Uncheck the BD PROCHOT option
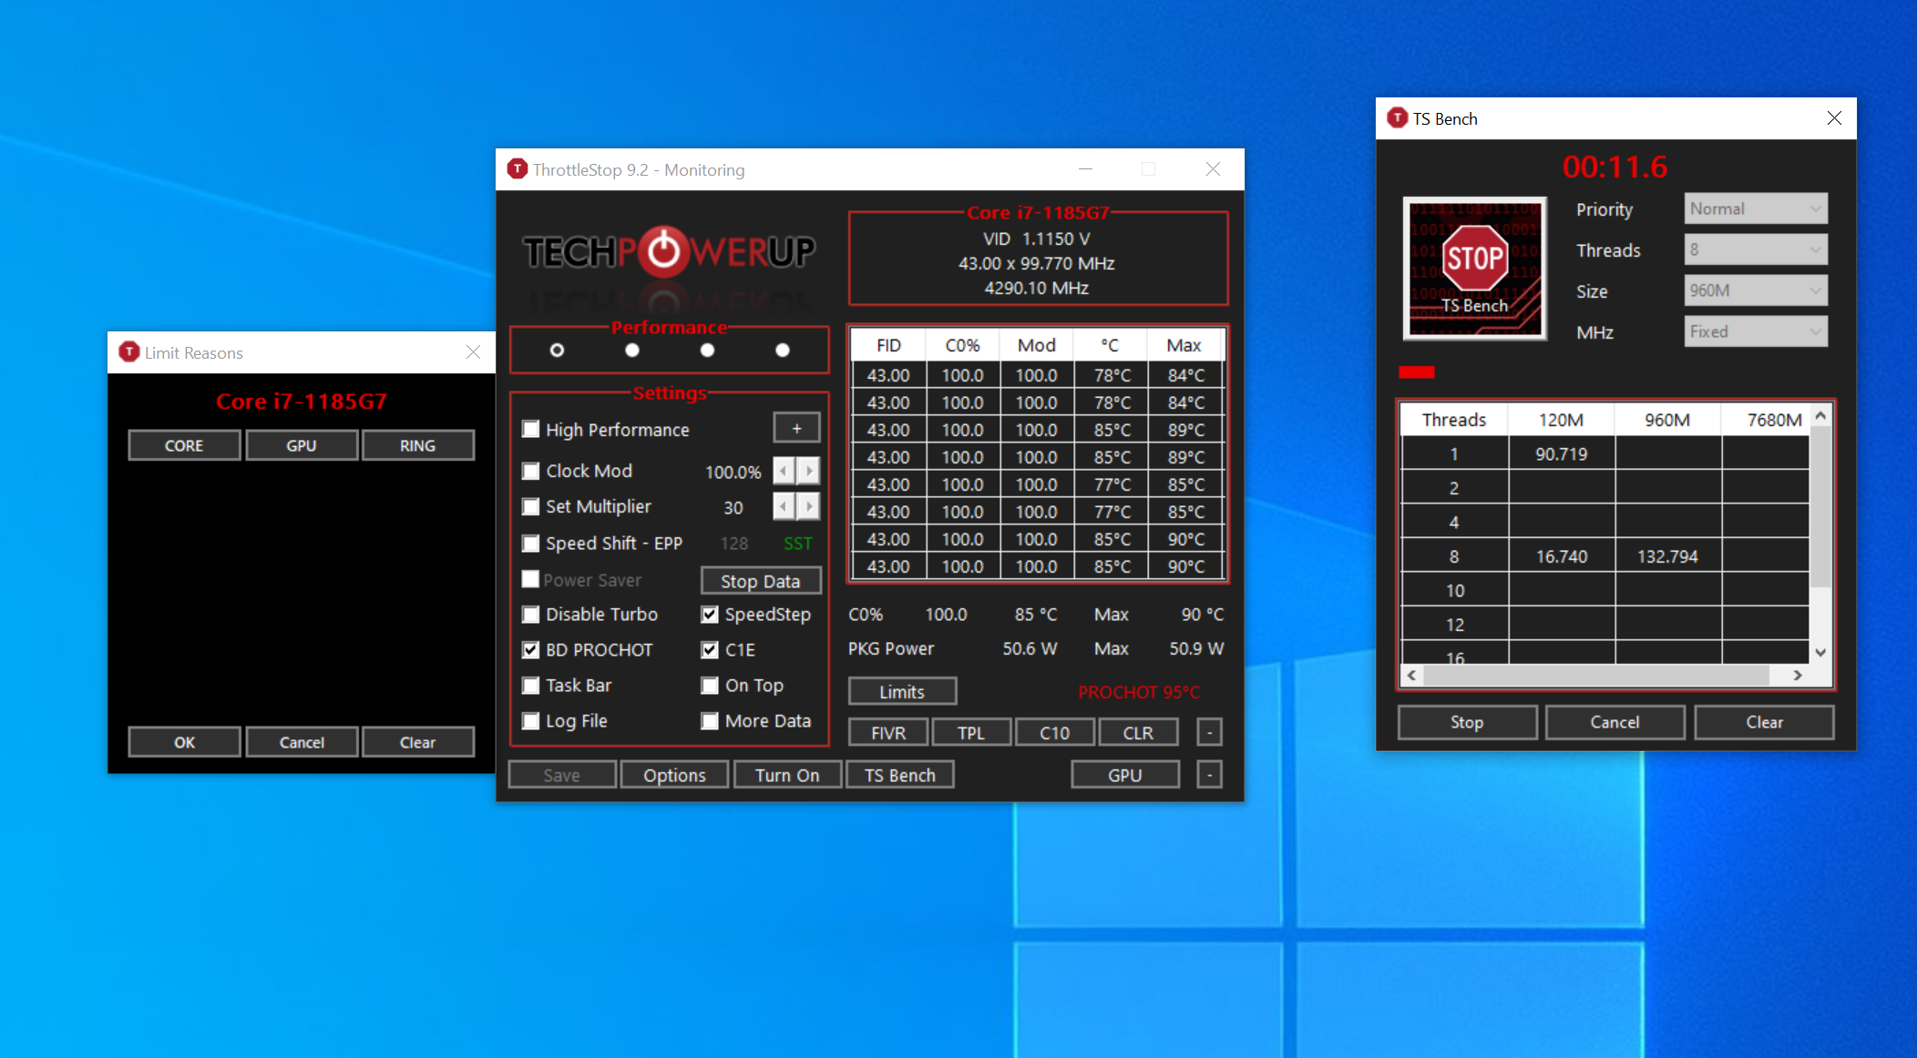Screen dimensions: 1917x1058 [530, 650]
